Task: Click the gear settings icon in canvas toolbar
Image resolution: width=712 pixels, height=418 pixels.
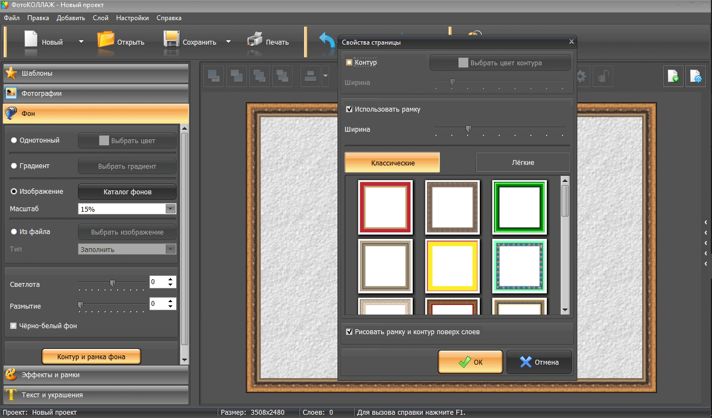Action: pos(581,77)
